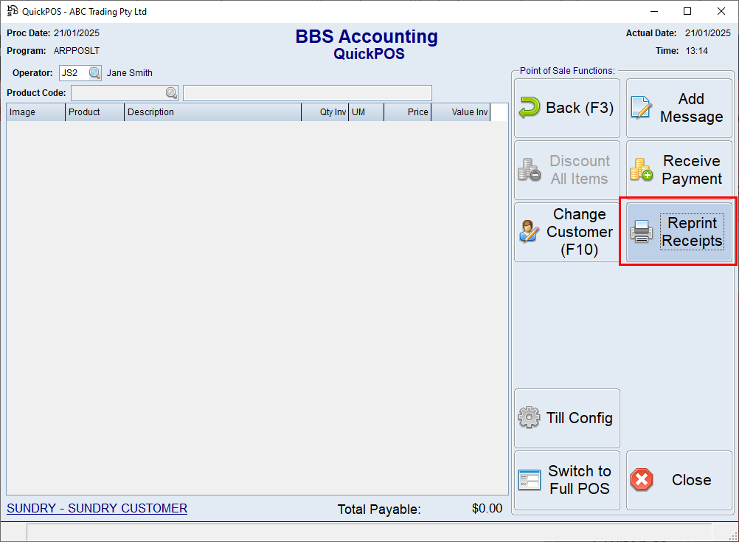
Task: Select the Operator code field
Action: [73, 73]
